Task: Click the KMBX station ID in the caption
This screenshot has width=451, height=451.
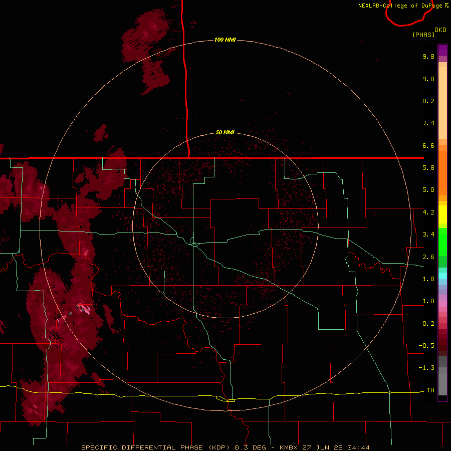Action: [x=289, y=447]
